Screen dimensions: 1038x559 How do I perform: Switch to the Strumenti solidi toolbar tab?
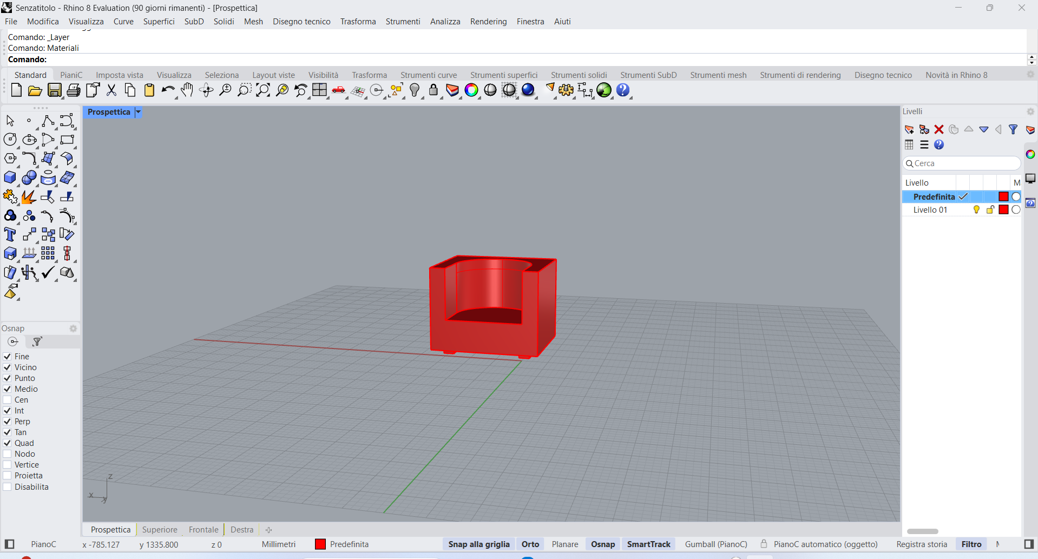[579, 75]
